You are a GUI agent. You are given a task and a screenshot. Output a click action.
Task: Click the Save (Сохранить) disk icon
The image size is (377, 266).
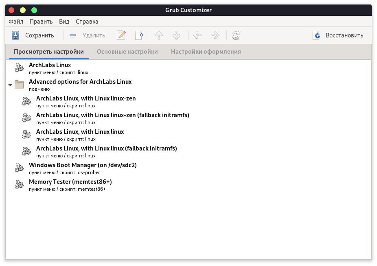15,35
